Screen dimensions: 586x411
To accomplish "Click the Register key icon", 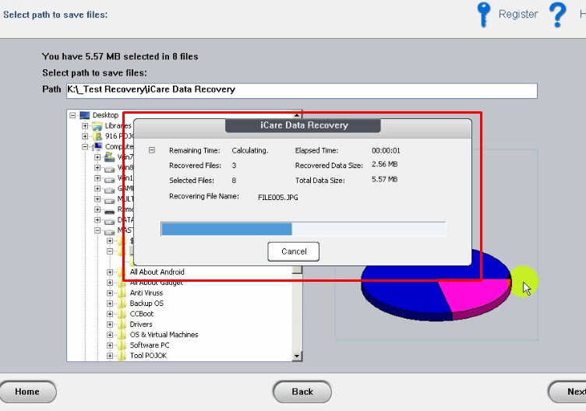I will 483,14.
